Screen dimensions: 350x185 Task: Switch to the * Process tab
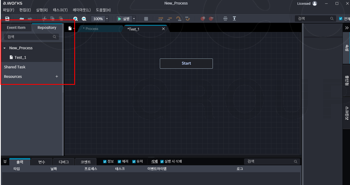pos(100,29)
